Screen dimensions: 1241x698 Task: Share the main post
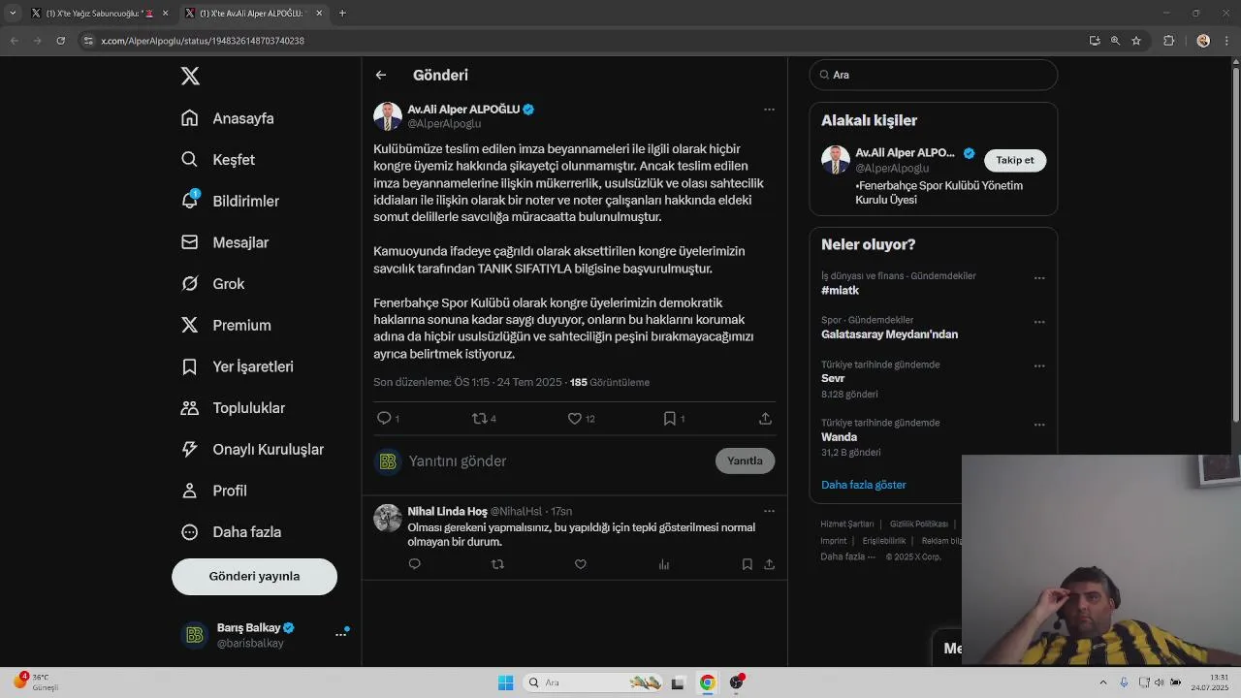pyautogui.click(x=765, y=418)
